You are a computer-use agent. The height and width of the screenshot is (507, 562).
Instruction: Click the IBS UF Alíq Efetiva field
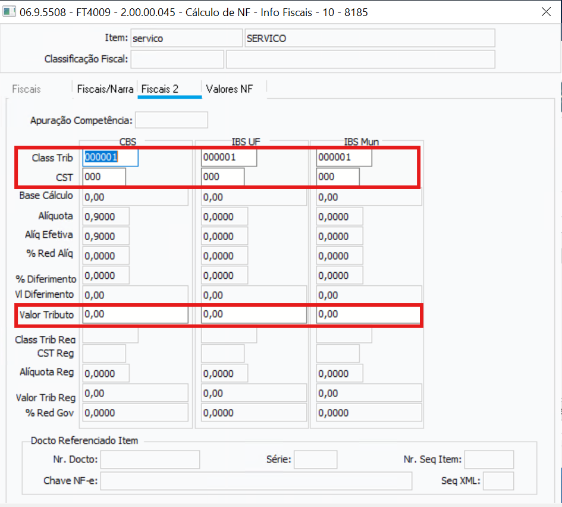(x=224, y=236)
